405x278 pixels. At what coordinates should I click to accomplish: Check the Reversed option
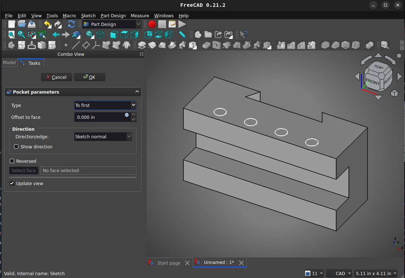12,161
